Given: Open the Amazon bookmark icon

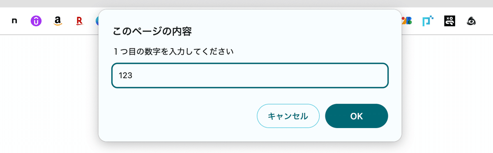Looking at the screenshot, I should (x=58, y=21).
